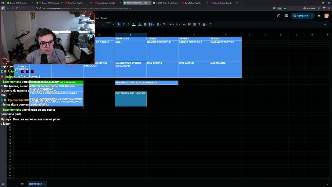Click the filter views icon
The height and width of the screenshot is (187, 332).
click(204, 24)
